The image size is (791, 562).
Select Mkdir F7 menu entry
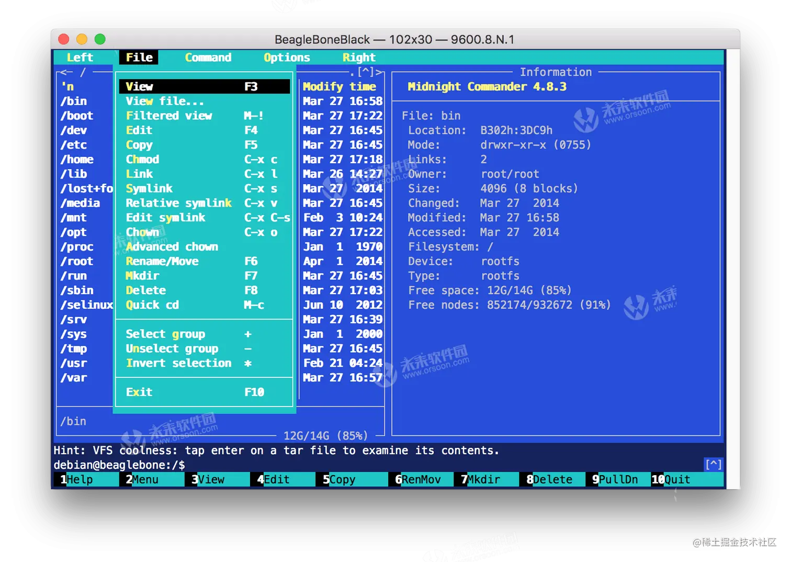pos(205,276)
